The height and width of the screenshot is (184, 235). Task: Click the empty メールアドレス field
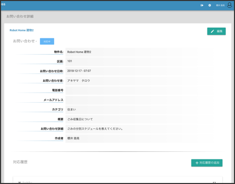pyautogui.click(x=139, y=100)
